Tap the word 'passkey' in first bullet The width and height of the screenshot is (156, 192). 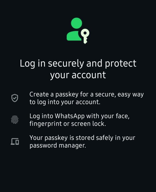pyautogui.click(x=67, y=95)
